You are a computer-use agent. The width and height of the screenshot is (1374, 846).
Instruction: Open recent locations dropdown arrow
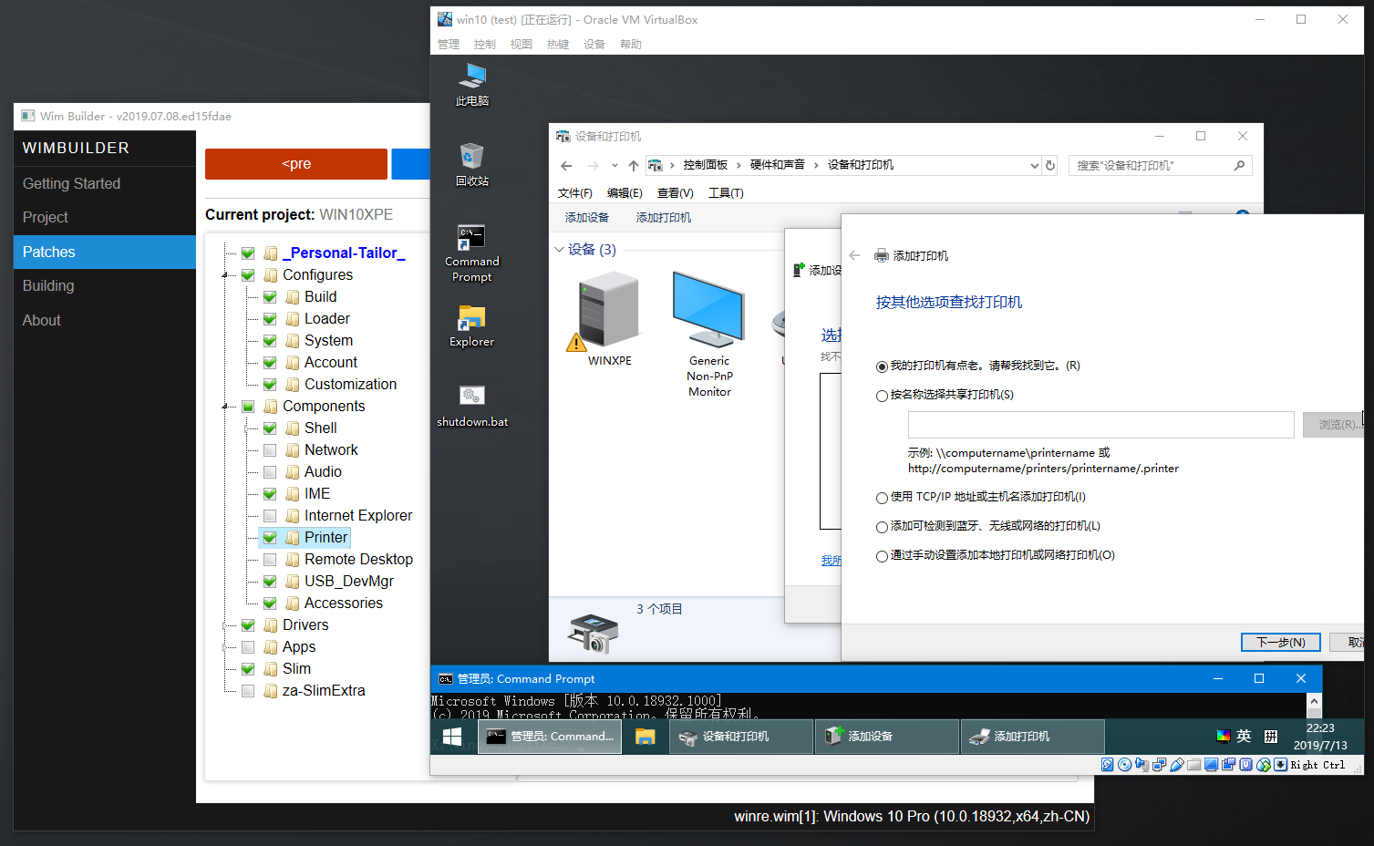pos(615,166)
